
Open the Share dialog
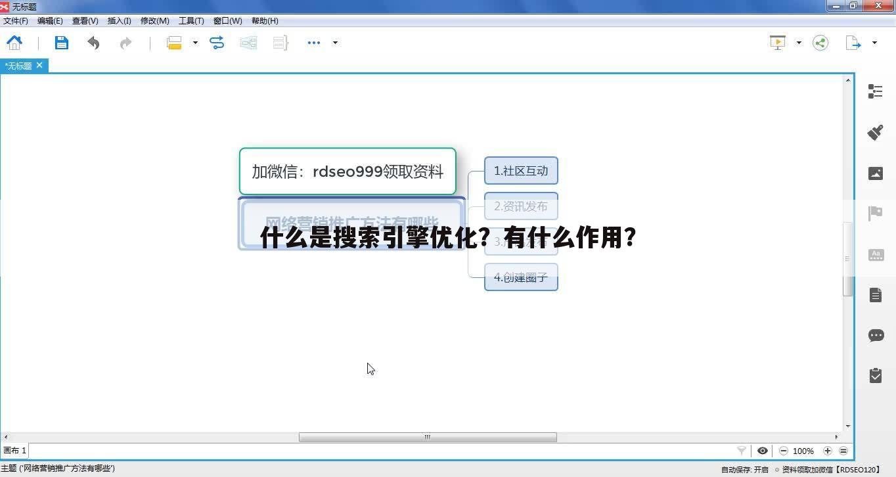[x=820, y=43]
